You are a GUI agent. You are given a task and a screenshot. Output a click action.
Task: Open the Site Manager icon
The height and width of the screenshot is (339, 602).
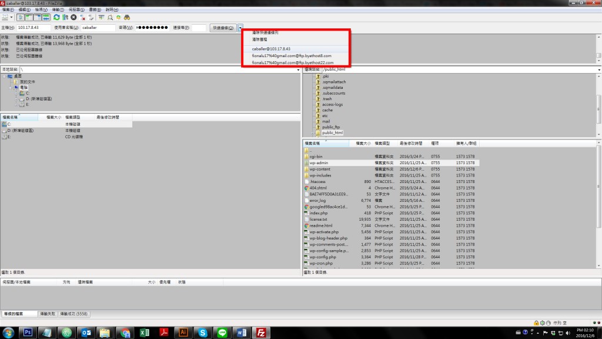pos(5,17)
